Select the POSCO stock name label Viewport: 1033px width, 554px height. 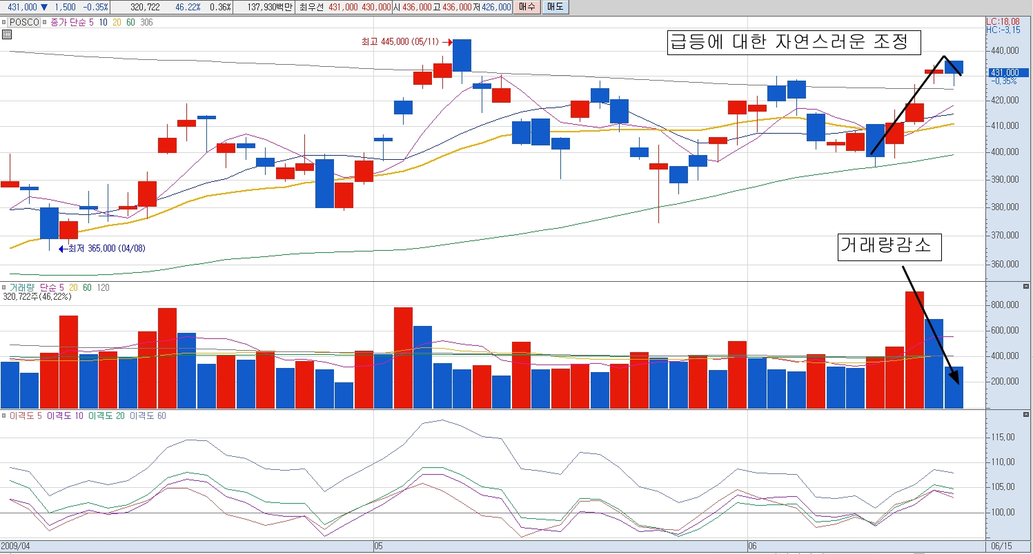pyautogui.click(x=23, y=23)
